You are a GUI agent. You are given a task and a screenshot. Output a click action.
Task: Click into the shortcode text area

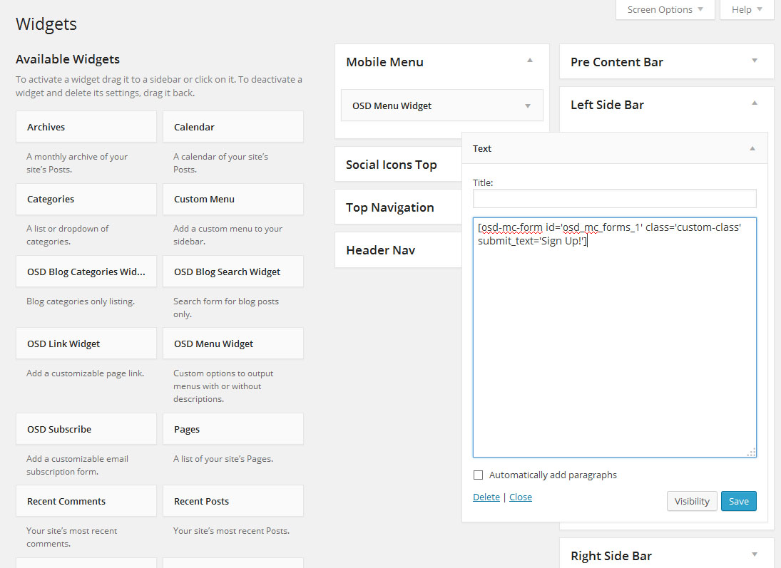click(x=614, y=337)
